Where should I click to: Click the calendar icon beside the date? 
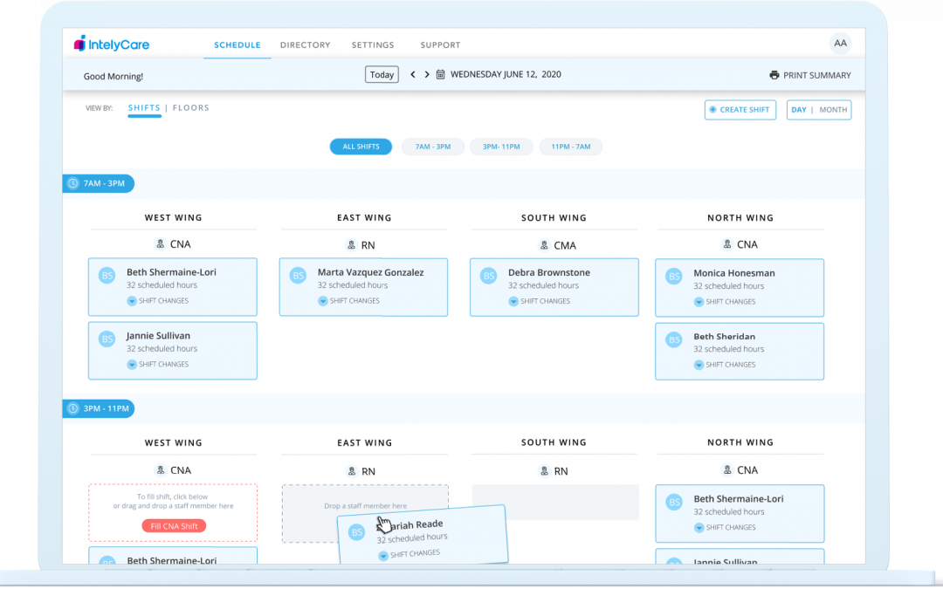click(441, 75)
